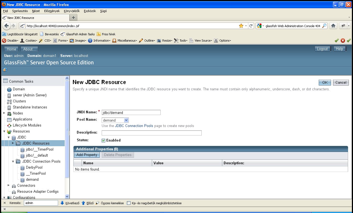Click the Common Tasks icon
This screenshot has width=353, height=213.
tap(5, 81)
